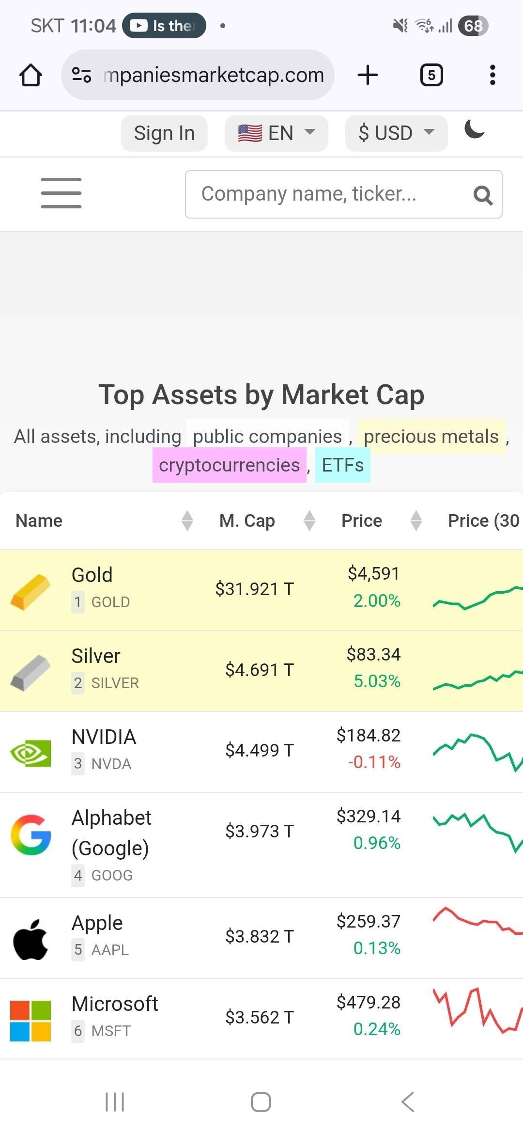Open a new browser tab

coord(368,75)
